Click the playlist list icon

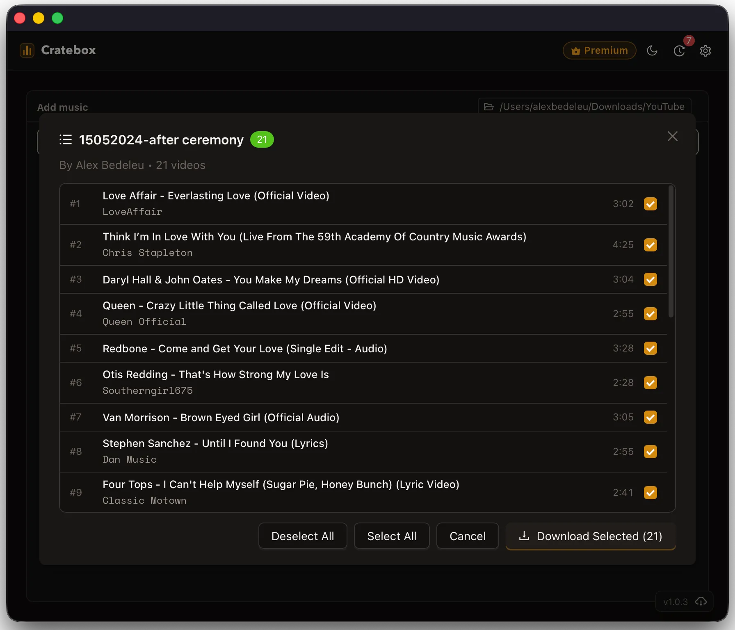[66, 139]
